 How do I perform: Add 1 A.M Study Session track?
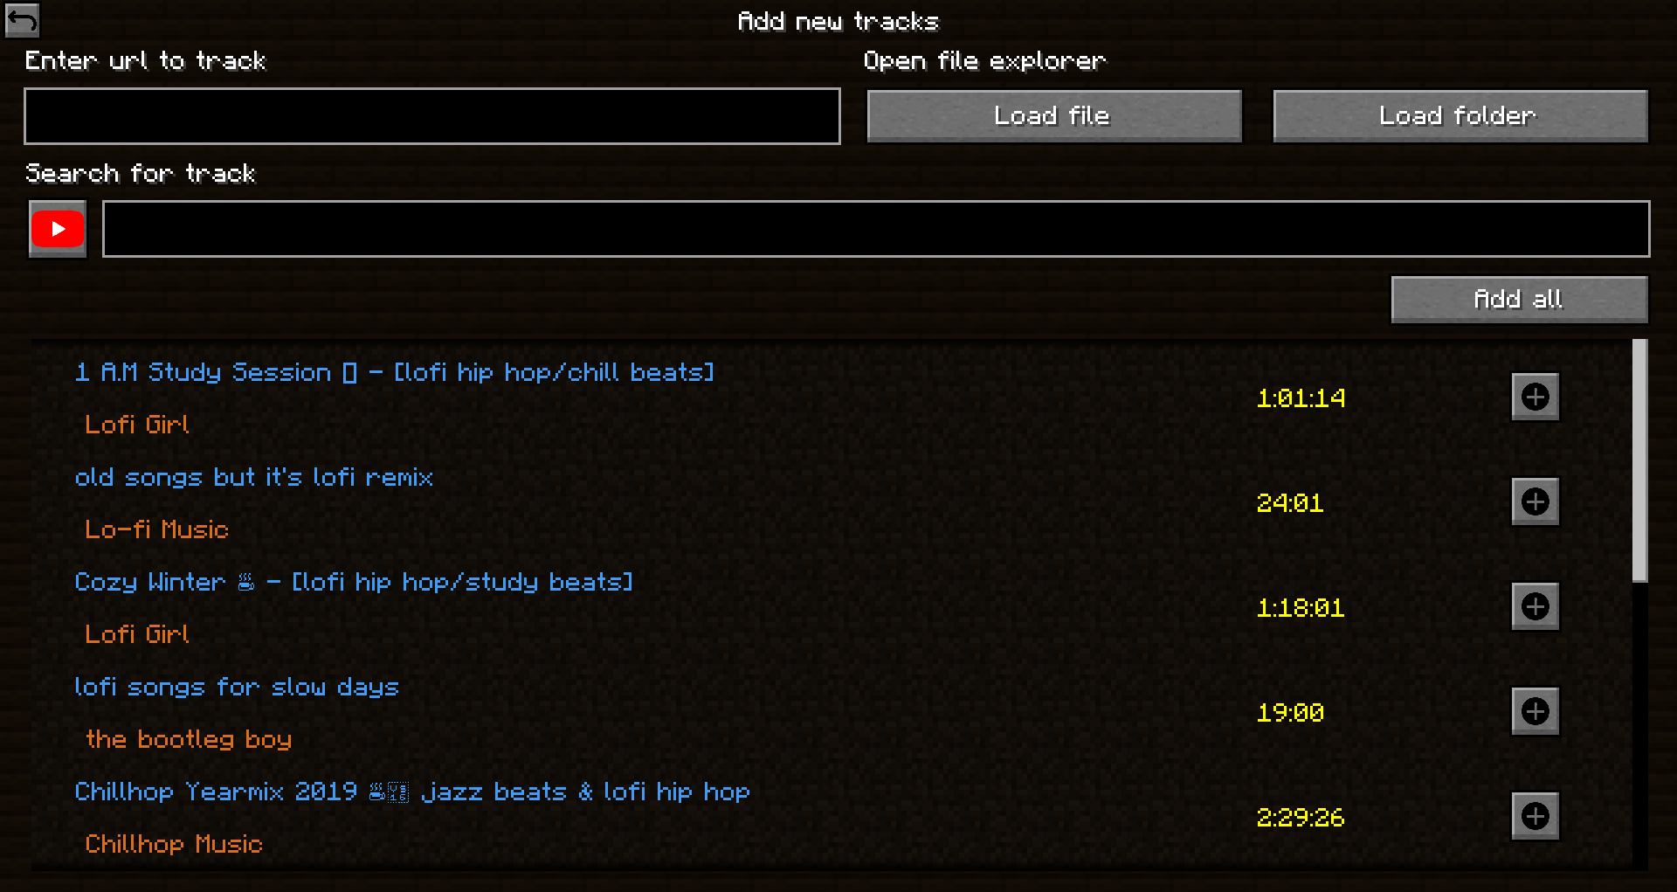tap(1536, 397)
